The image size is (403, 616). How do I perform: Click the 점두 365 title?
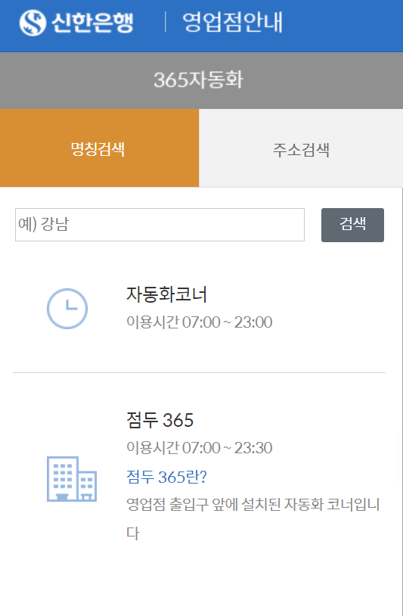point(160,419)
